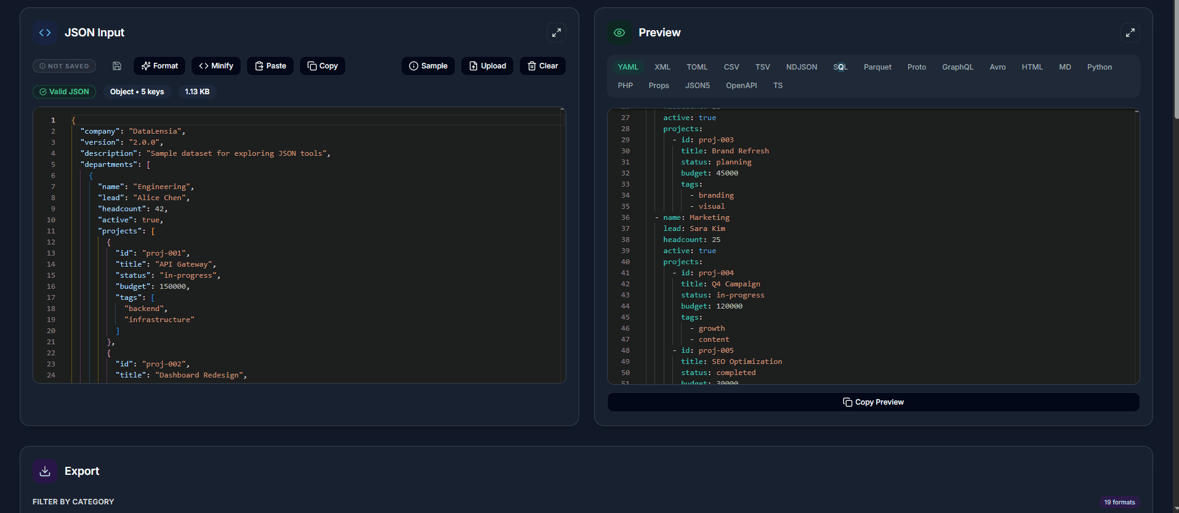Screen dimensions: 1179x513
Task: Format the JSON input
Action: [159, 66]
